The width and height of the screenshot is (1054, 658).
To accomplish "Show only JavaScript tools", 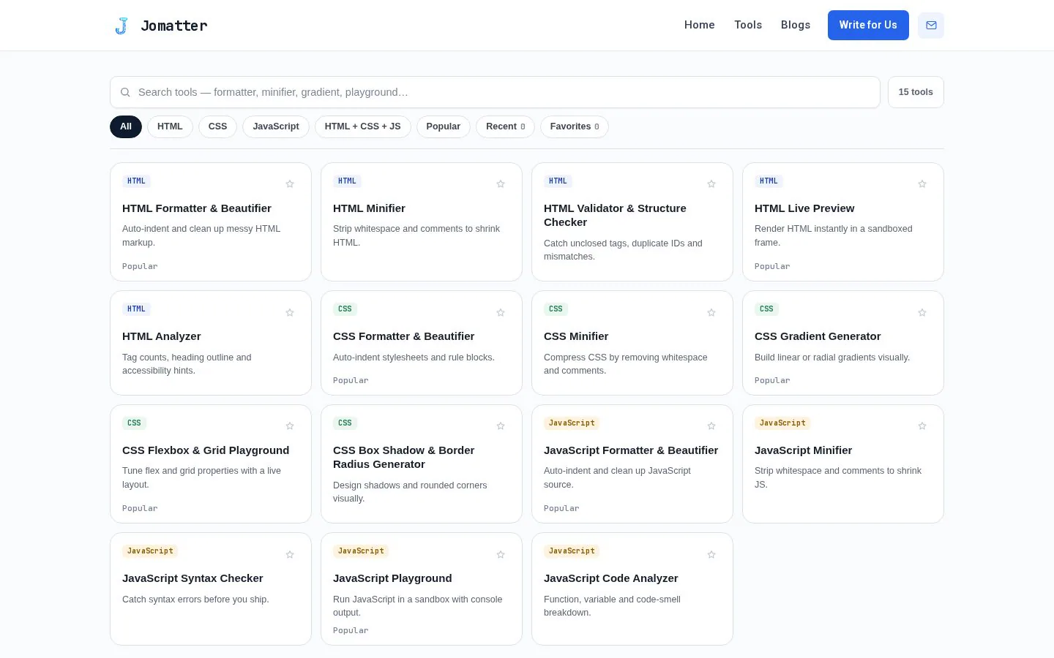I will coord(276,126).
